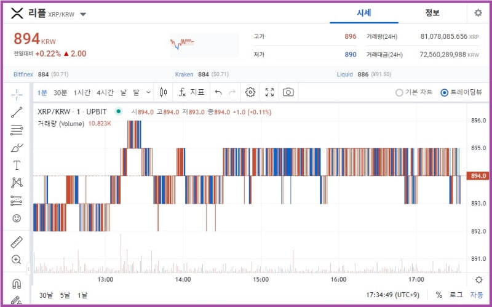
Task: Show the 1날 date range
Action: pos(82,295)
